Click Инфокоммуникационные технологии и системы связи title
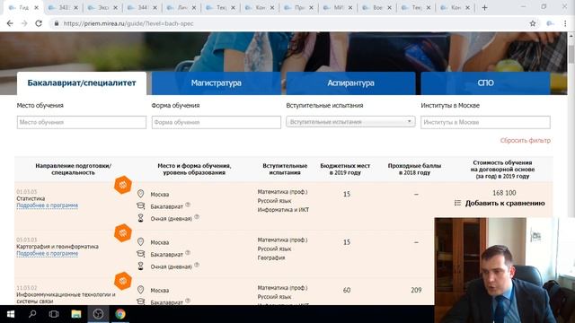 [66, 298]
